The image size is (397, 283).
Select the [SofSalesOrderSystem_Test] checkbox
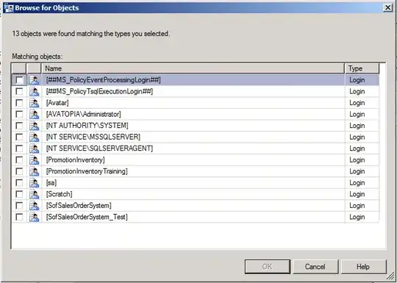pos(19,217)
